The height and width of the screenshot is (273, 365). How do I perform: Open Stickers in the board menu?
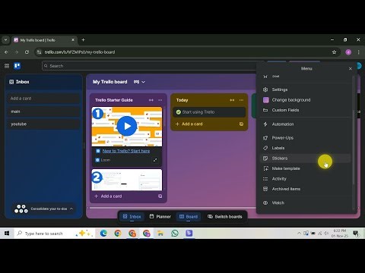point(306,158)
